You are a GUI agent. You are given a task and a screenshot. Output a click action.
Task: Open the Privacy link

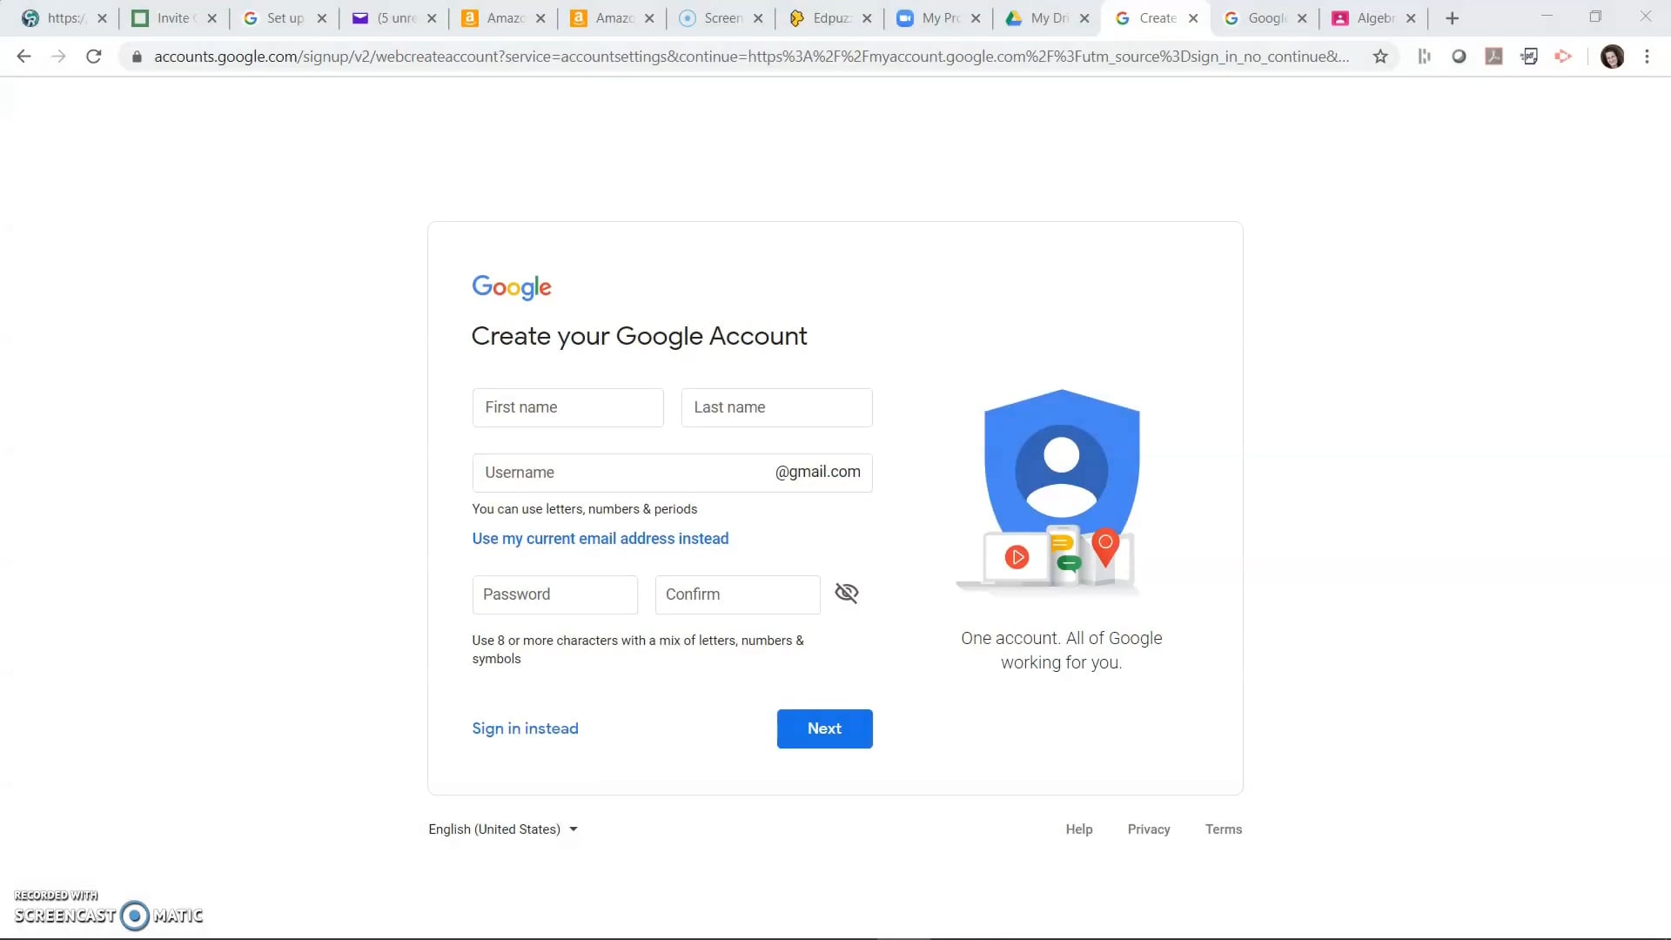coord(1149,829)
